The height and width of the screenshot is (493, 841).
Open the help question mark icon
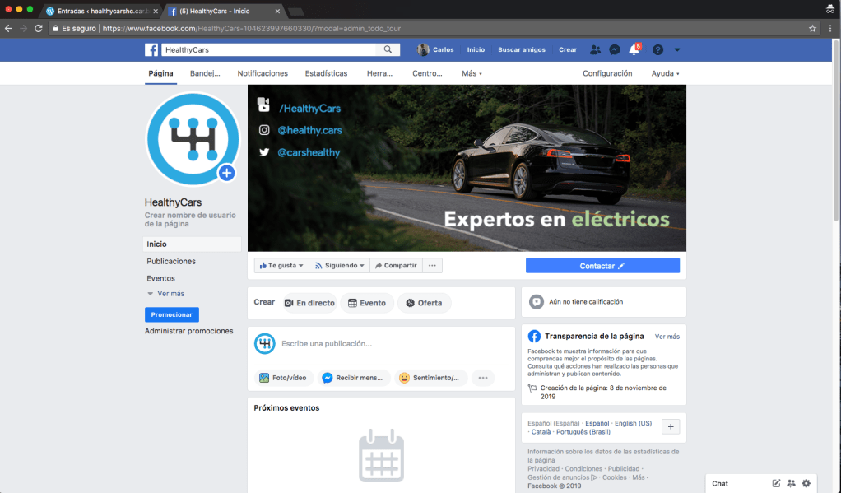pos(657,49)
